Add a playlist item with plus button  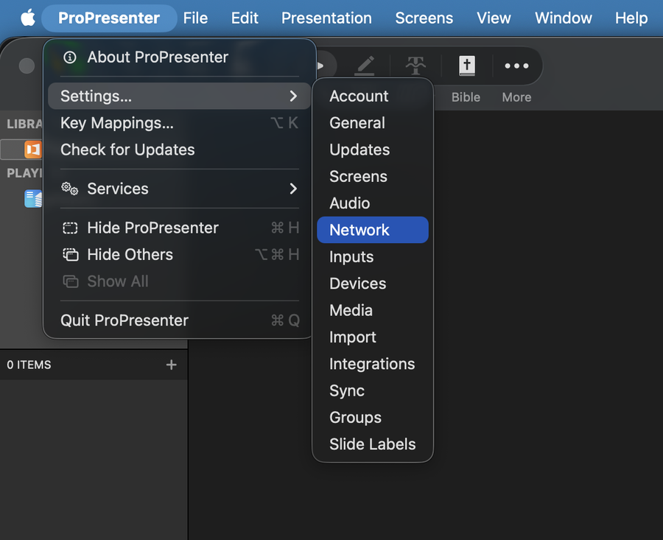tap(171, 365)
